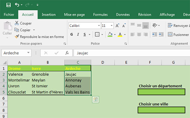Open the Formules ribbon tab
This screenshot has width=190, height=118.
click(100, 14)
